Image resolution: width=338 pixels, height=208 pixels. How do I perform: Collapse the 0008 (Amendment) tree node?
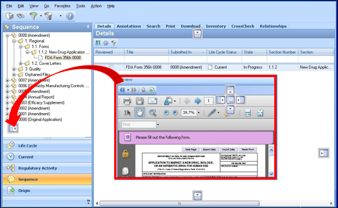click(x=7, y=35)
